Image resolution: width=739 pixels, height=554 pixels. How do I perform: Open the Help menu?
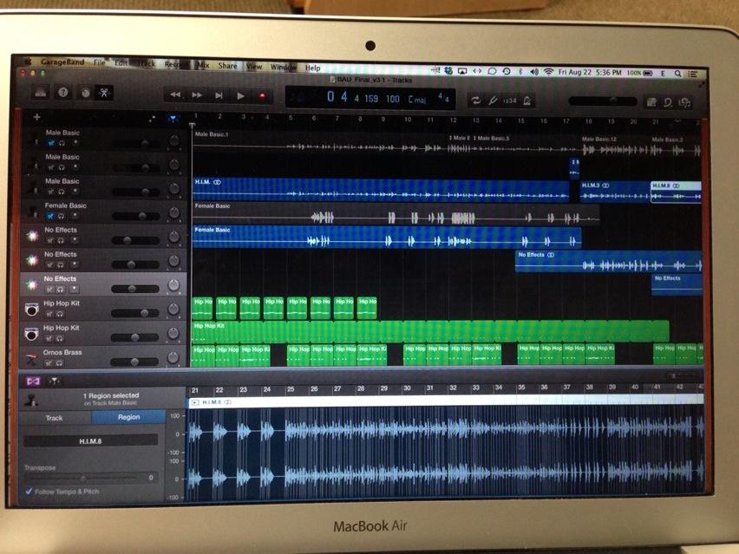tap(312, 68)
